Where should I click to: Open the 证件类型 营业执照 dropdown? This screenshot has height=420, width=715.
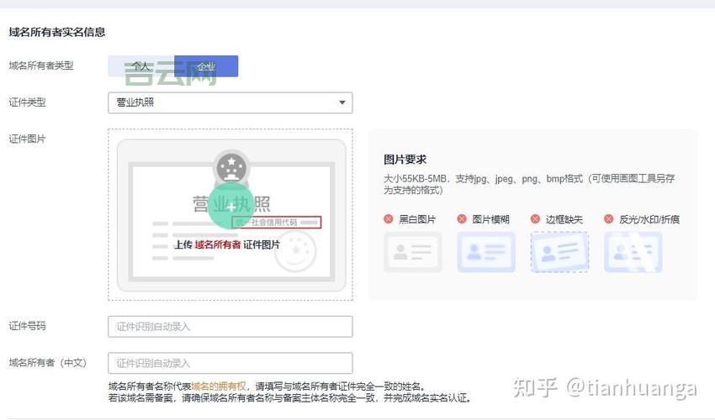click(230, 102)
